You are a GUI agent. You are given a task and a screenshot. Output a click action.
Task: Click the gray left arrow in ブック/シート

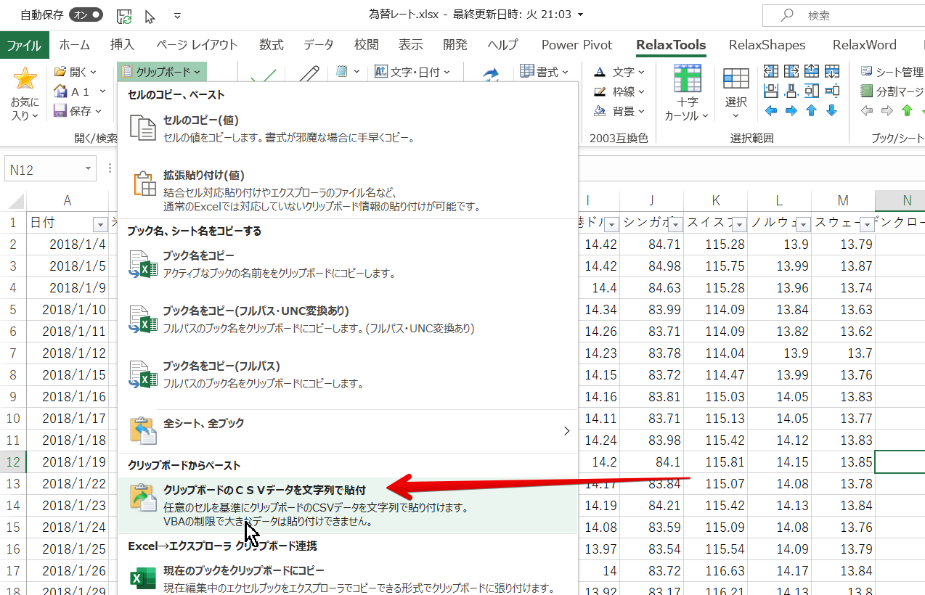[x=866, y=111]
